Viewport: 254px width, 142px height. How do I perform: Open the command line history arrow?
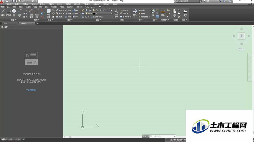coord(175,136)
